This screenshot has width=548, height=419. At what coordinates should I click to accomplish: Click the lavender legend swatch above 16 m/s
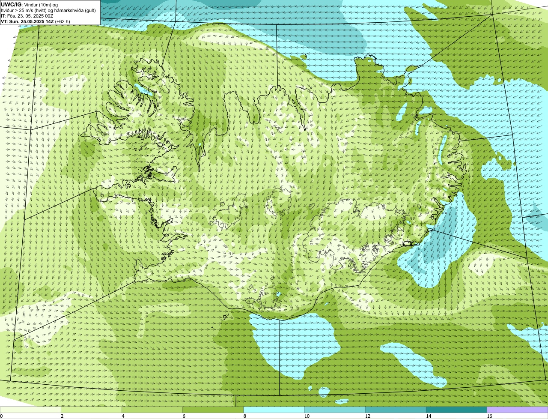518,410
